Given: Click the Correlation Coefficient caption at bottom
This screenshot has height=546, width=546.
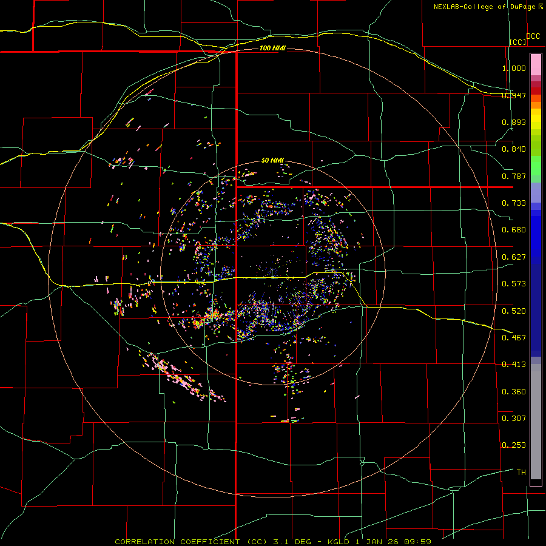Looking at the screenshot, I should click(x=273, y=542).
